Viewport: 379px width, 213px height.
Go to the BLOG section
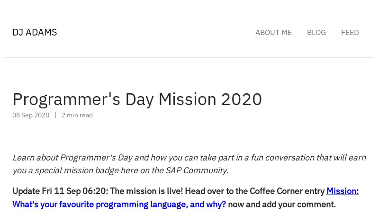coord(316,33)
